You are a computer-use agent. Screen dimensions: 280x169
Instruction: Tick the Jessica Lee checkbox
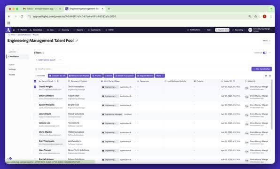point(35,123)
